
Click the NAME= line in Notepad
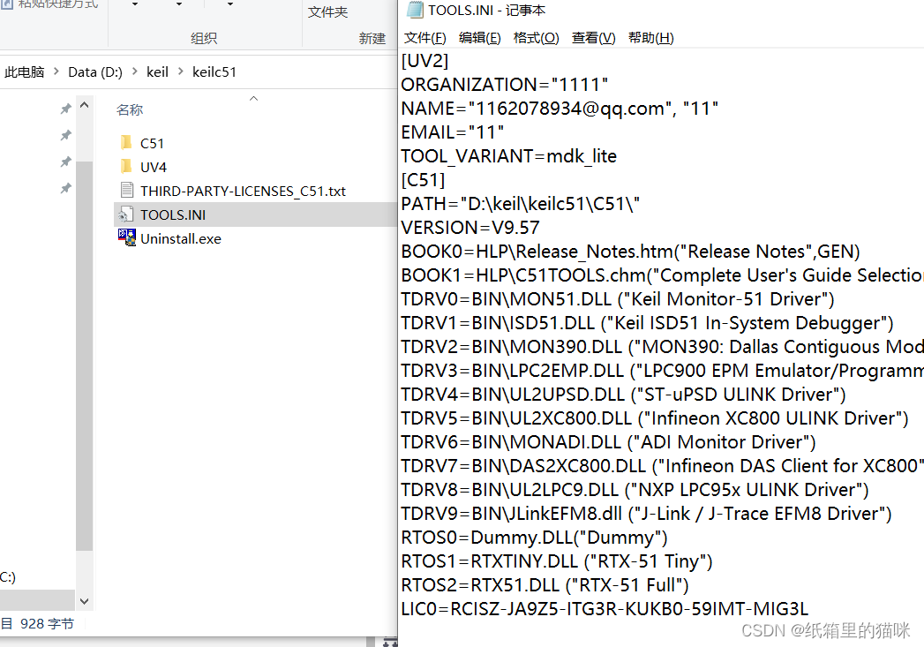coord(560,109)
